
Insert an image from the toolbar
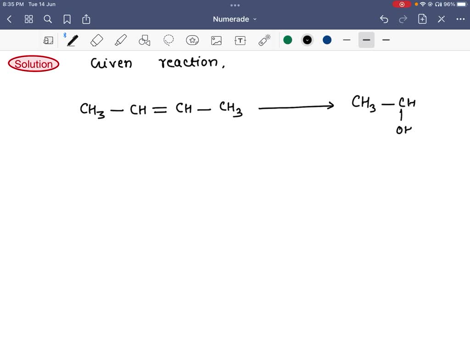click(x=216, y=40)
